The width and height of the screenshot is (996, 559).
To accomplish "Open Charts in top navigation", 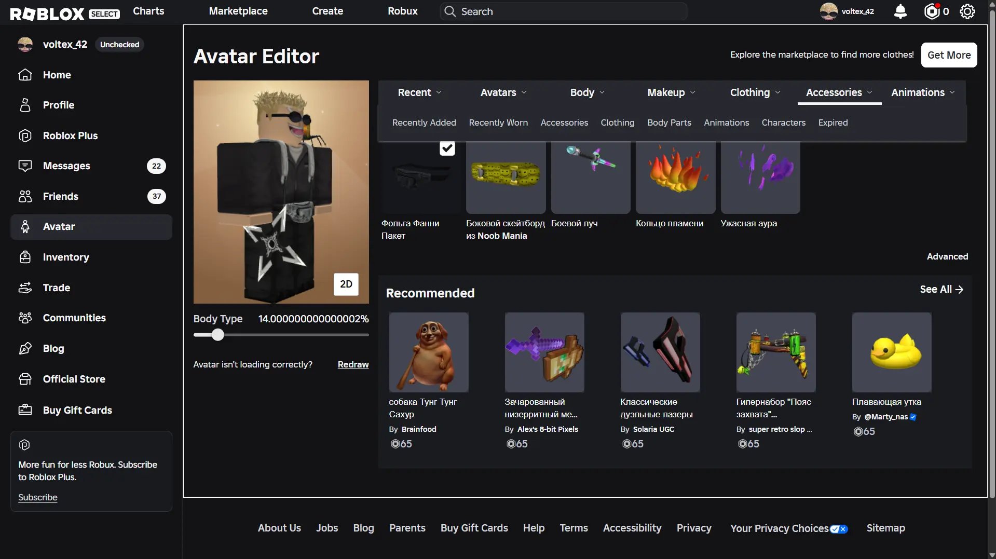I will (x=148, y=11).
